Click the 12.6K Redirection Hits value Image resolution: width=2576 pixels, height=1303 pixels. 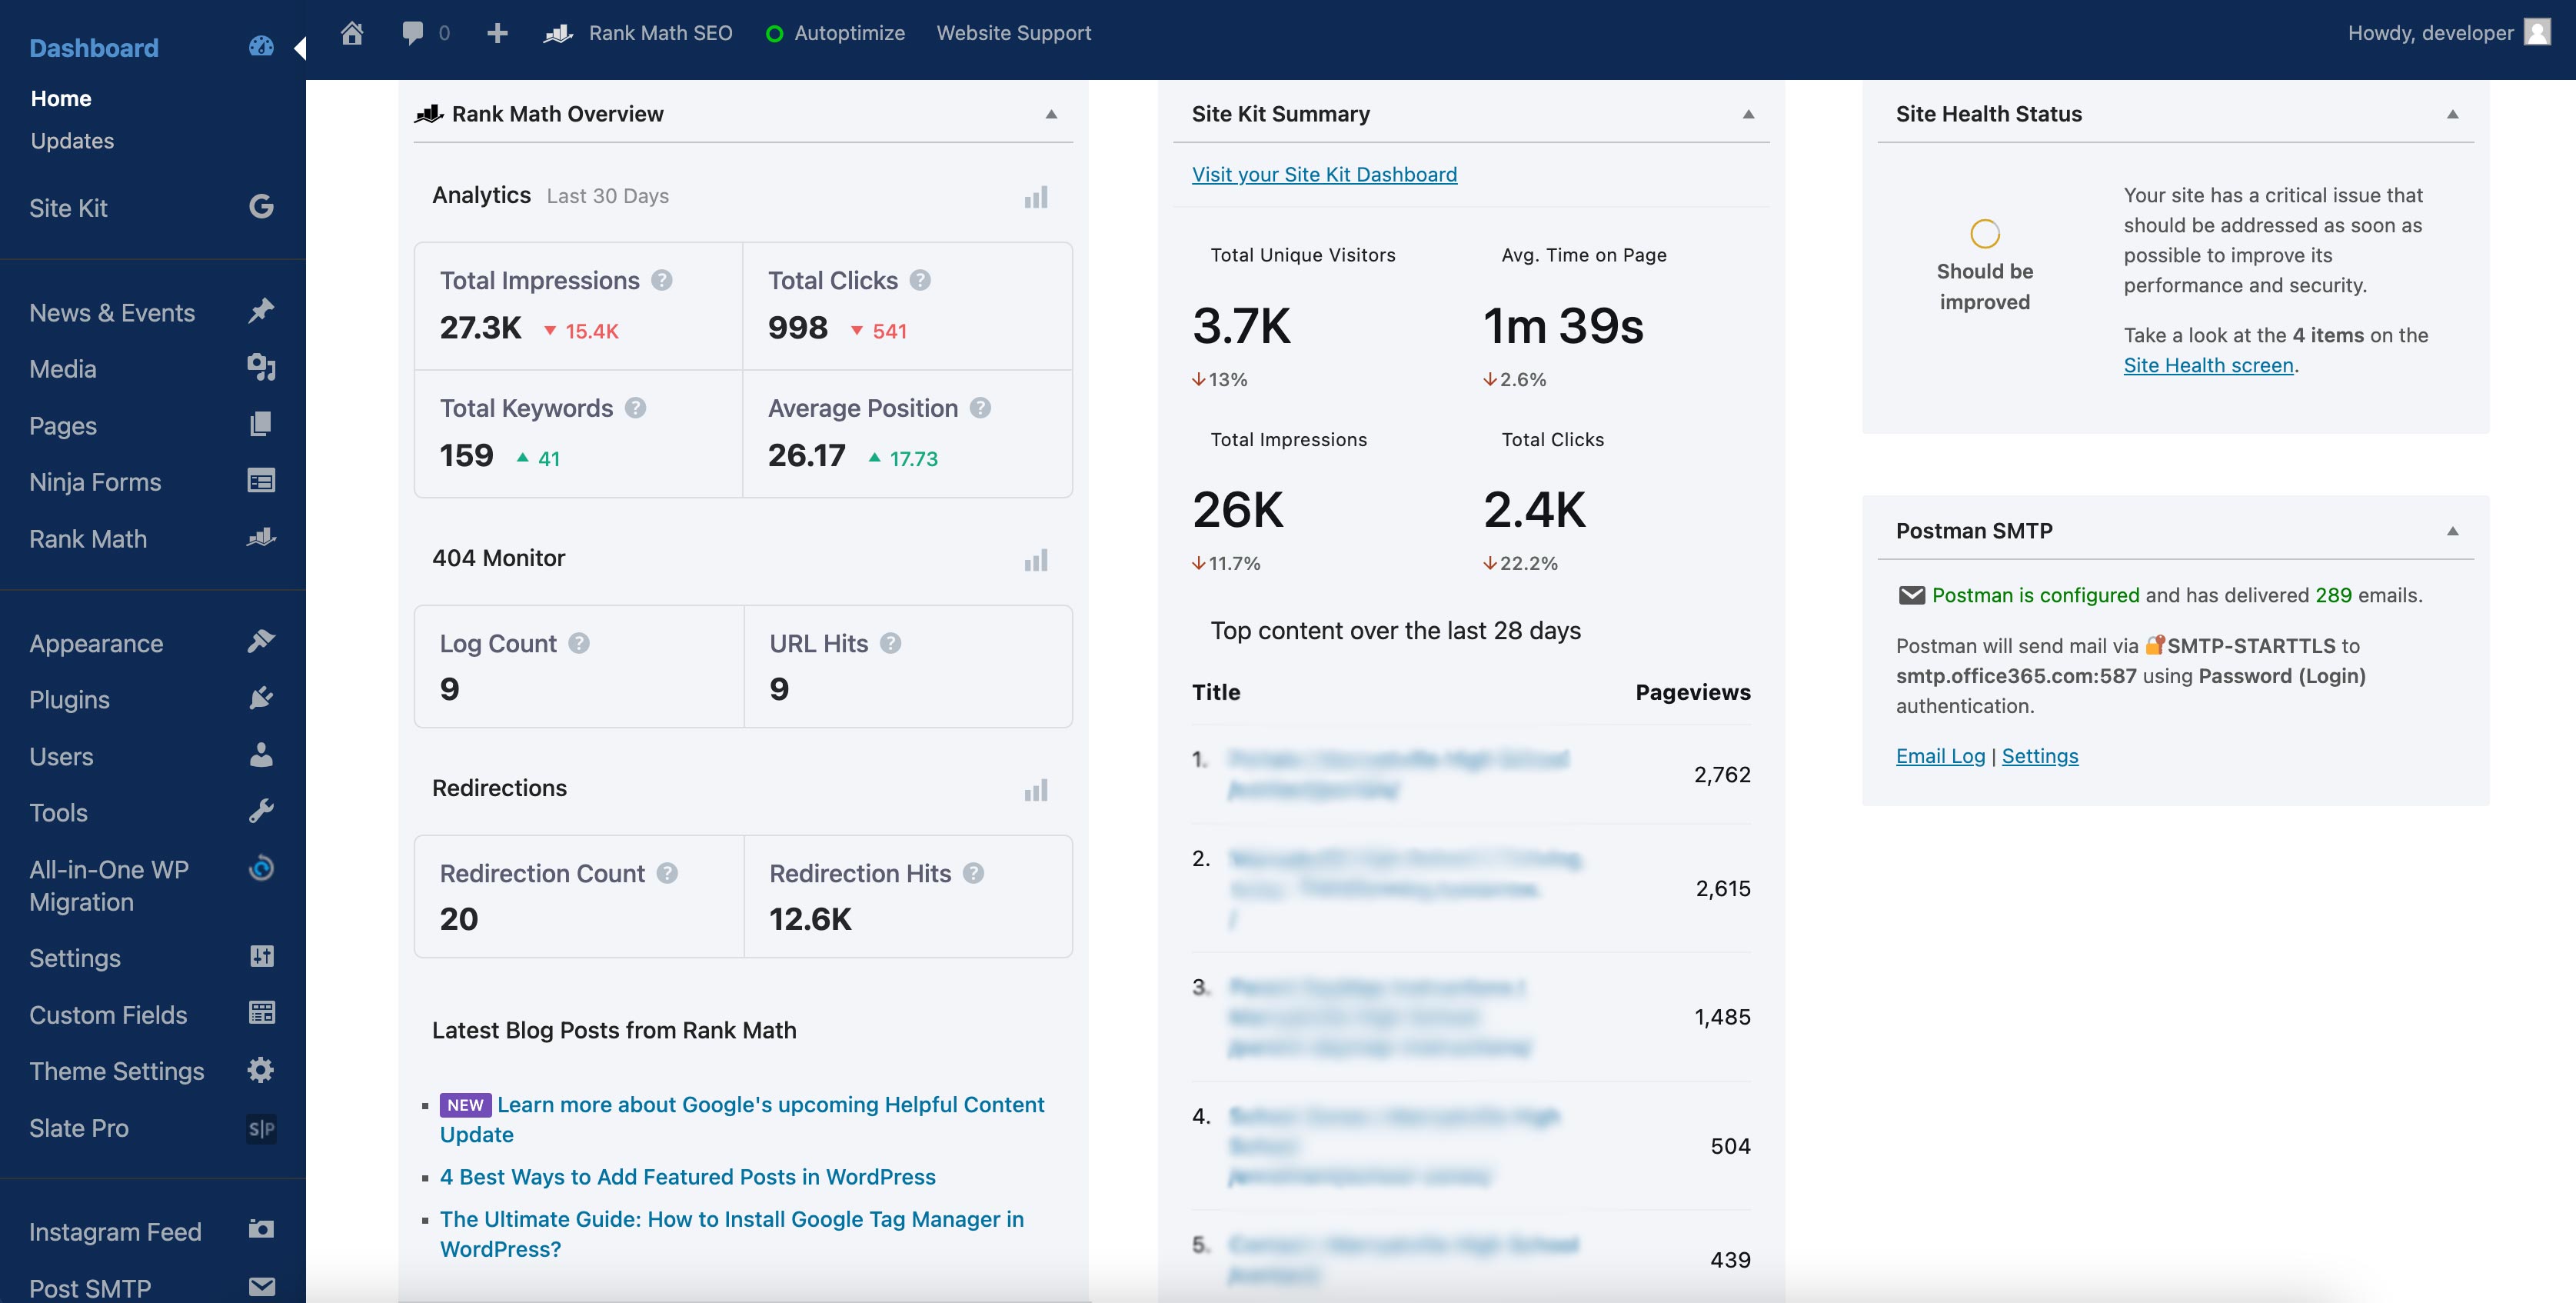(x=810, y=918)
